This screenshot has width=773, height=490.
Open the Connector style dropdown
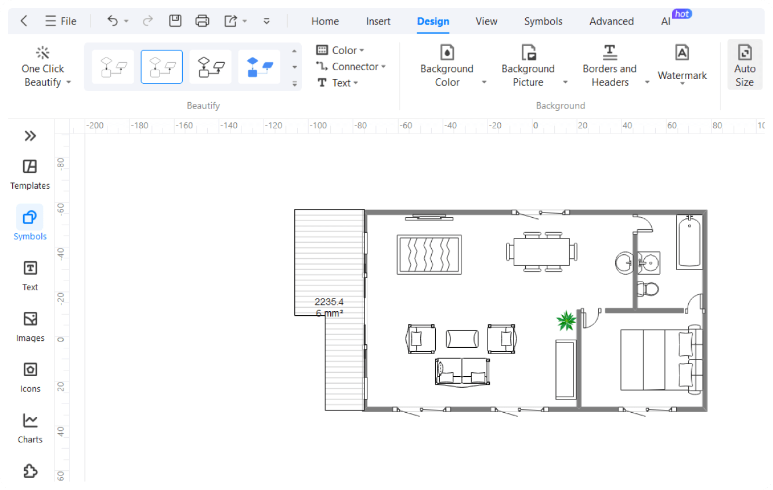pos(351,67)
